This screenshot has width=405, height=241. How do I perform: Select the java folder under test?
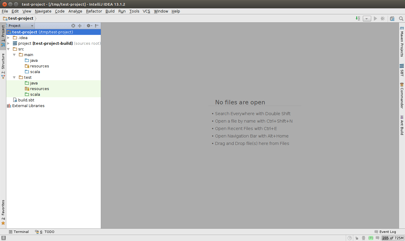pyautogui.click(x=31, y=83)
